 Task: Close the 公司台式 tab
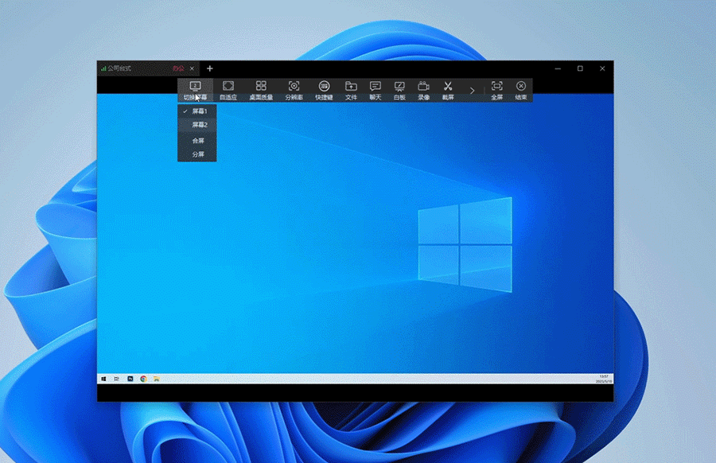(192, 68)
